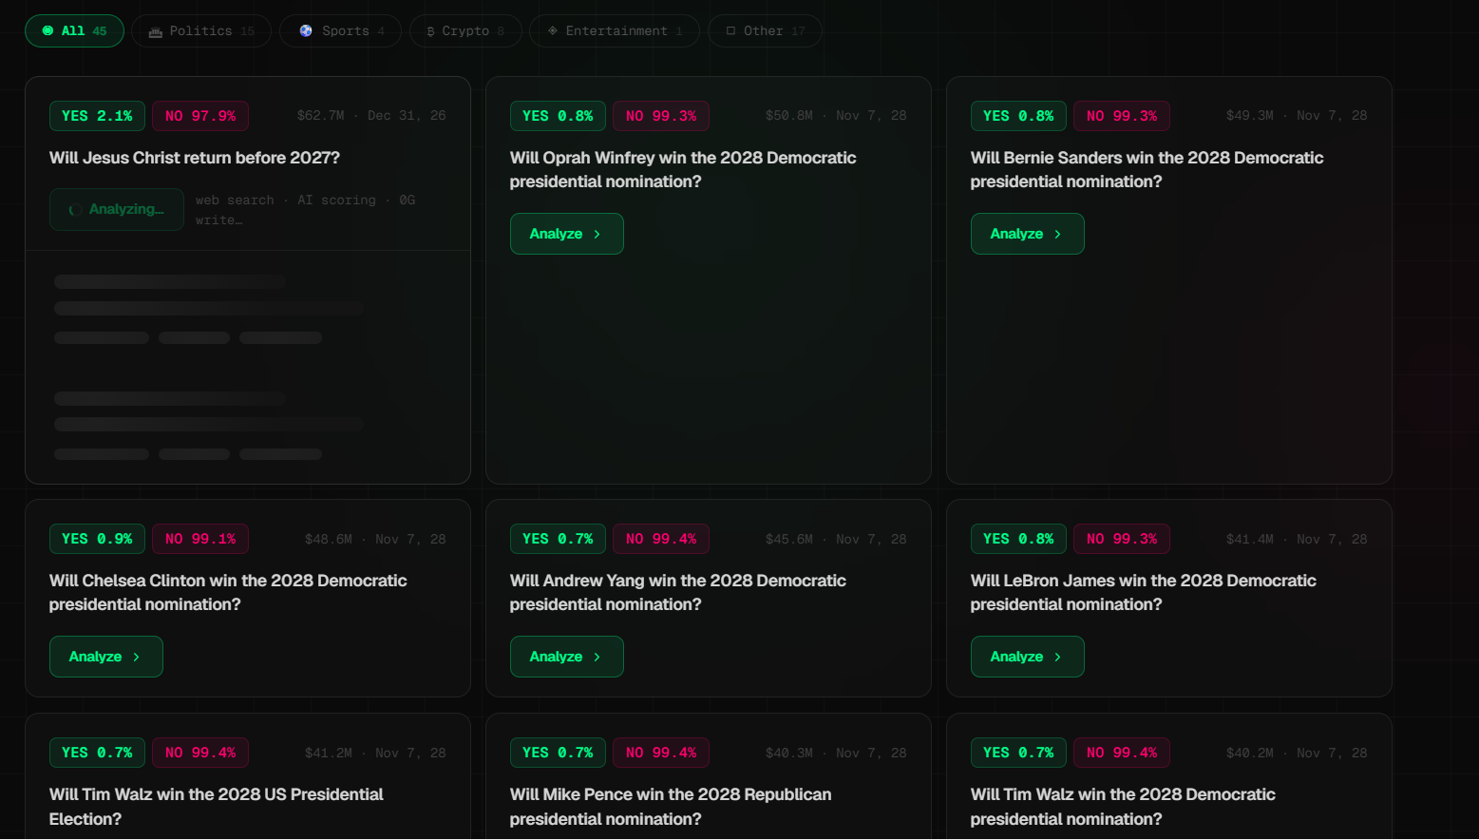
Task: Click the YES 2.1% badge
Action: pyautogui.click(x=97, y=116)
